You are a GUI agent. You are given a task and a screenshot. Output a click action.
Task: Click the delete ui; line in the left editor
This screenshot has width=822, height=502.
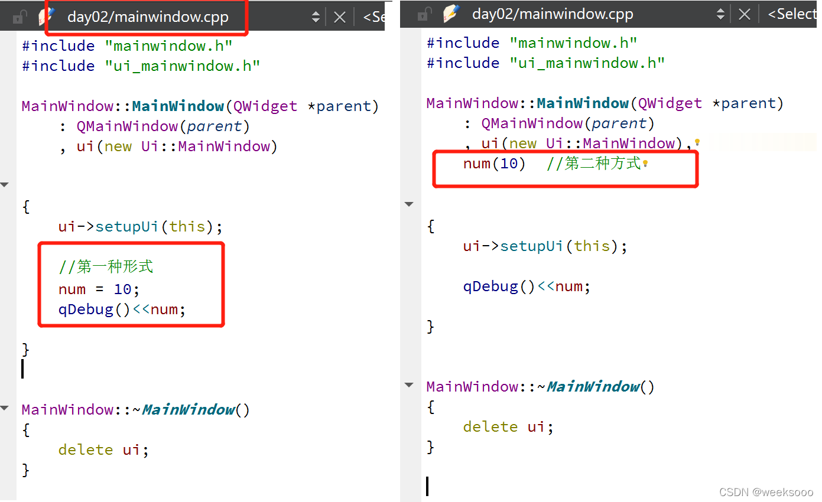[x=103, y=450]
